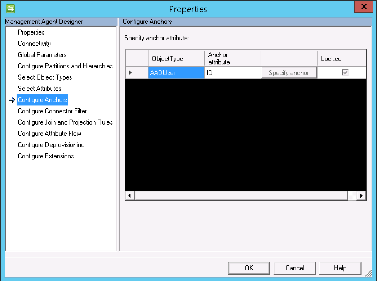Select Configure Connector Filter
This screenshot has height=281, width=377.
point(52,111)
